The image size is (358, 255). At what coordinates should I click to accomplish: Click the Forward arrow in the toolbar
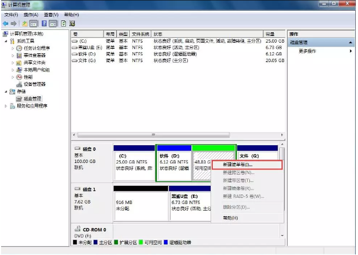coord(13,24)
